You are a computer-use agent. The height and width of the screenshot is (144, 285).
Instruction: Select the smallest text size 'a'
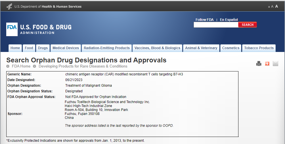pos(269,6)
